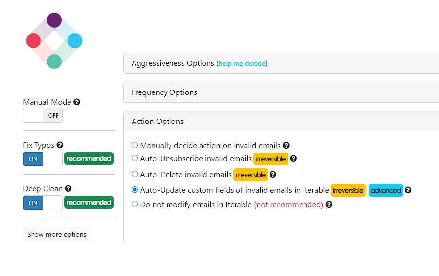Open help for Do not modify emails
This screenshot has width=439, height=276.
[329, 204]
